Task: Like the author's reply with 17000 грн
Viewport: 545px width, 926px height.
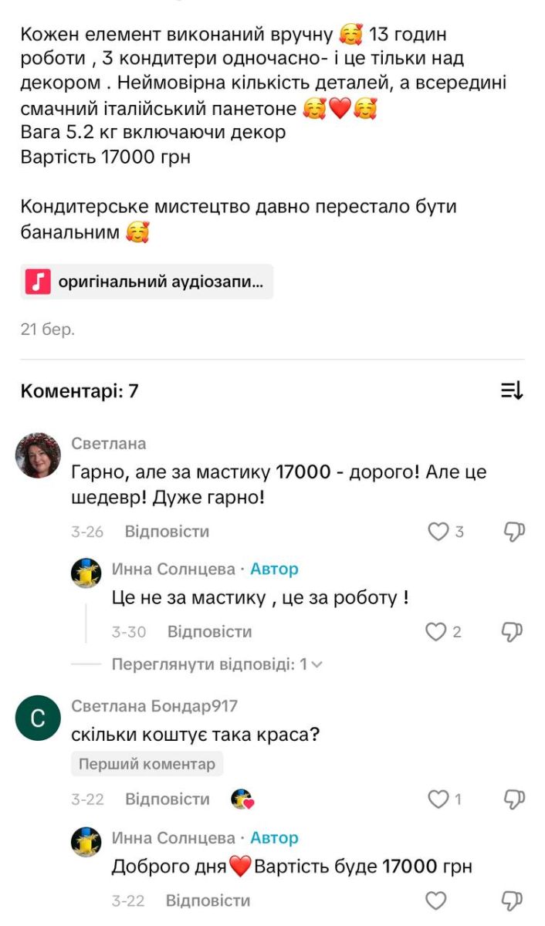Action: pyautogui.click(x=436, y=901)
